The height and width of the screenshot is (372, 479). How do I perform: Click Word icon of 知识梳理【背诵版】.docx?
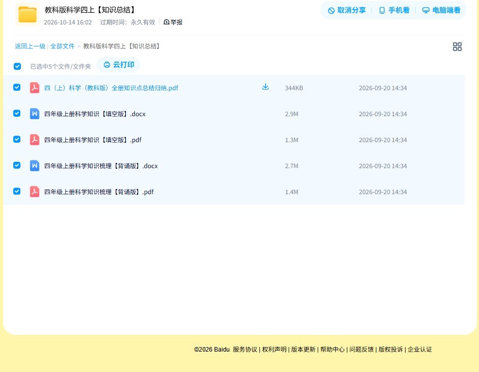tap(35, 166)
